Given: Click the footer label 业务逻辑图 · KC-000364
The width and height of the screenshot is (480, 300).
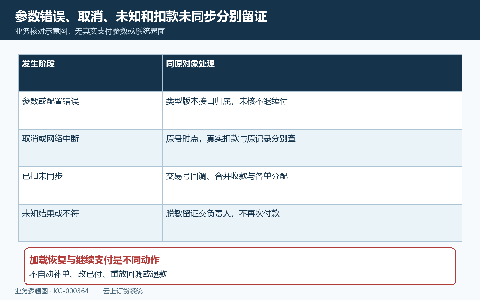Looking at the screenshot, I should [52, 291].
